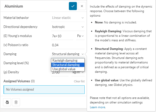Click the import material icon
The image size is (156, 112).
7,102
